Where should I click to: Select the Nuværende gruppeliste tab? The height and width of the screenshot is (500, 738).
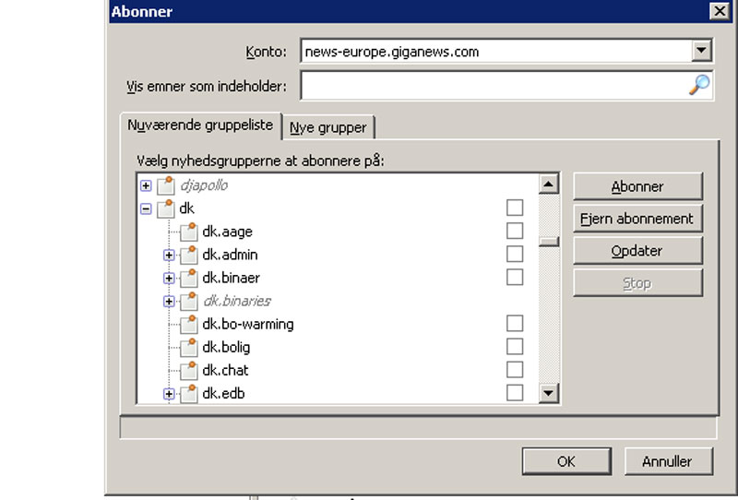pyautogui.click(x=200, y=124)
